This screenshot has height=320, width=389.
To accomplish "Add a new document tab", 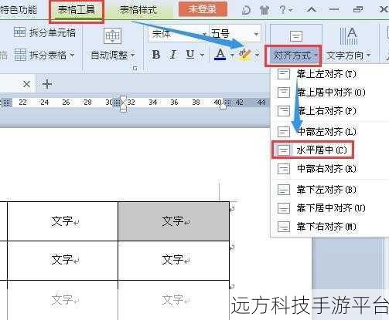I will click(x=47, y=84).
